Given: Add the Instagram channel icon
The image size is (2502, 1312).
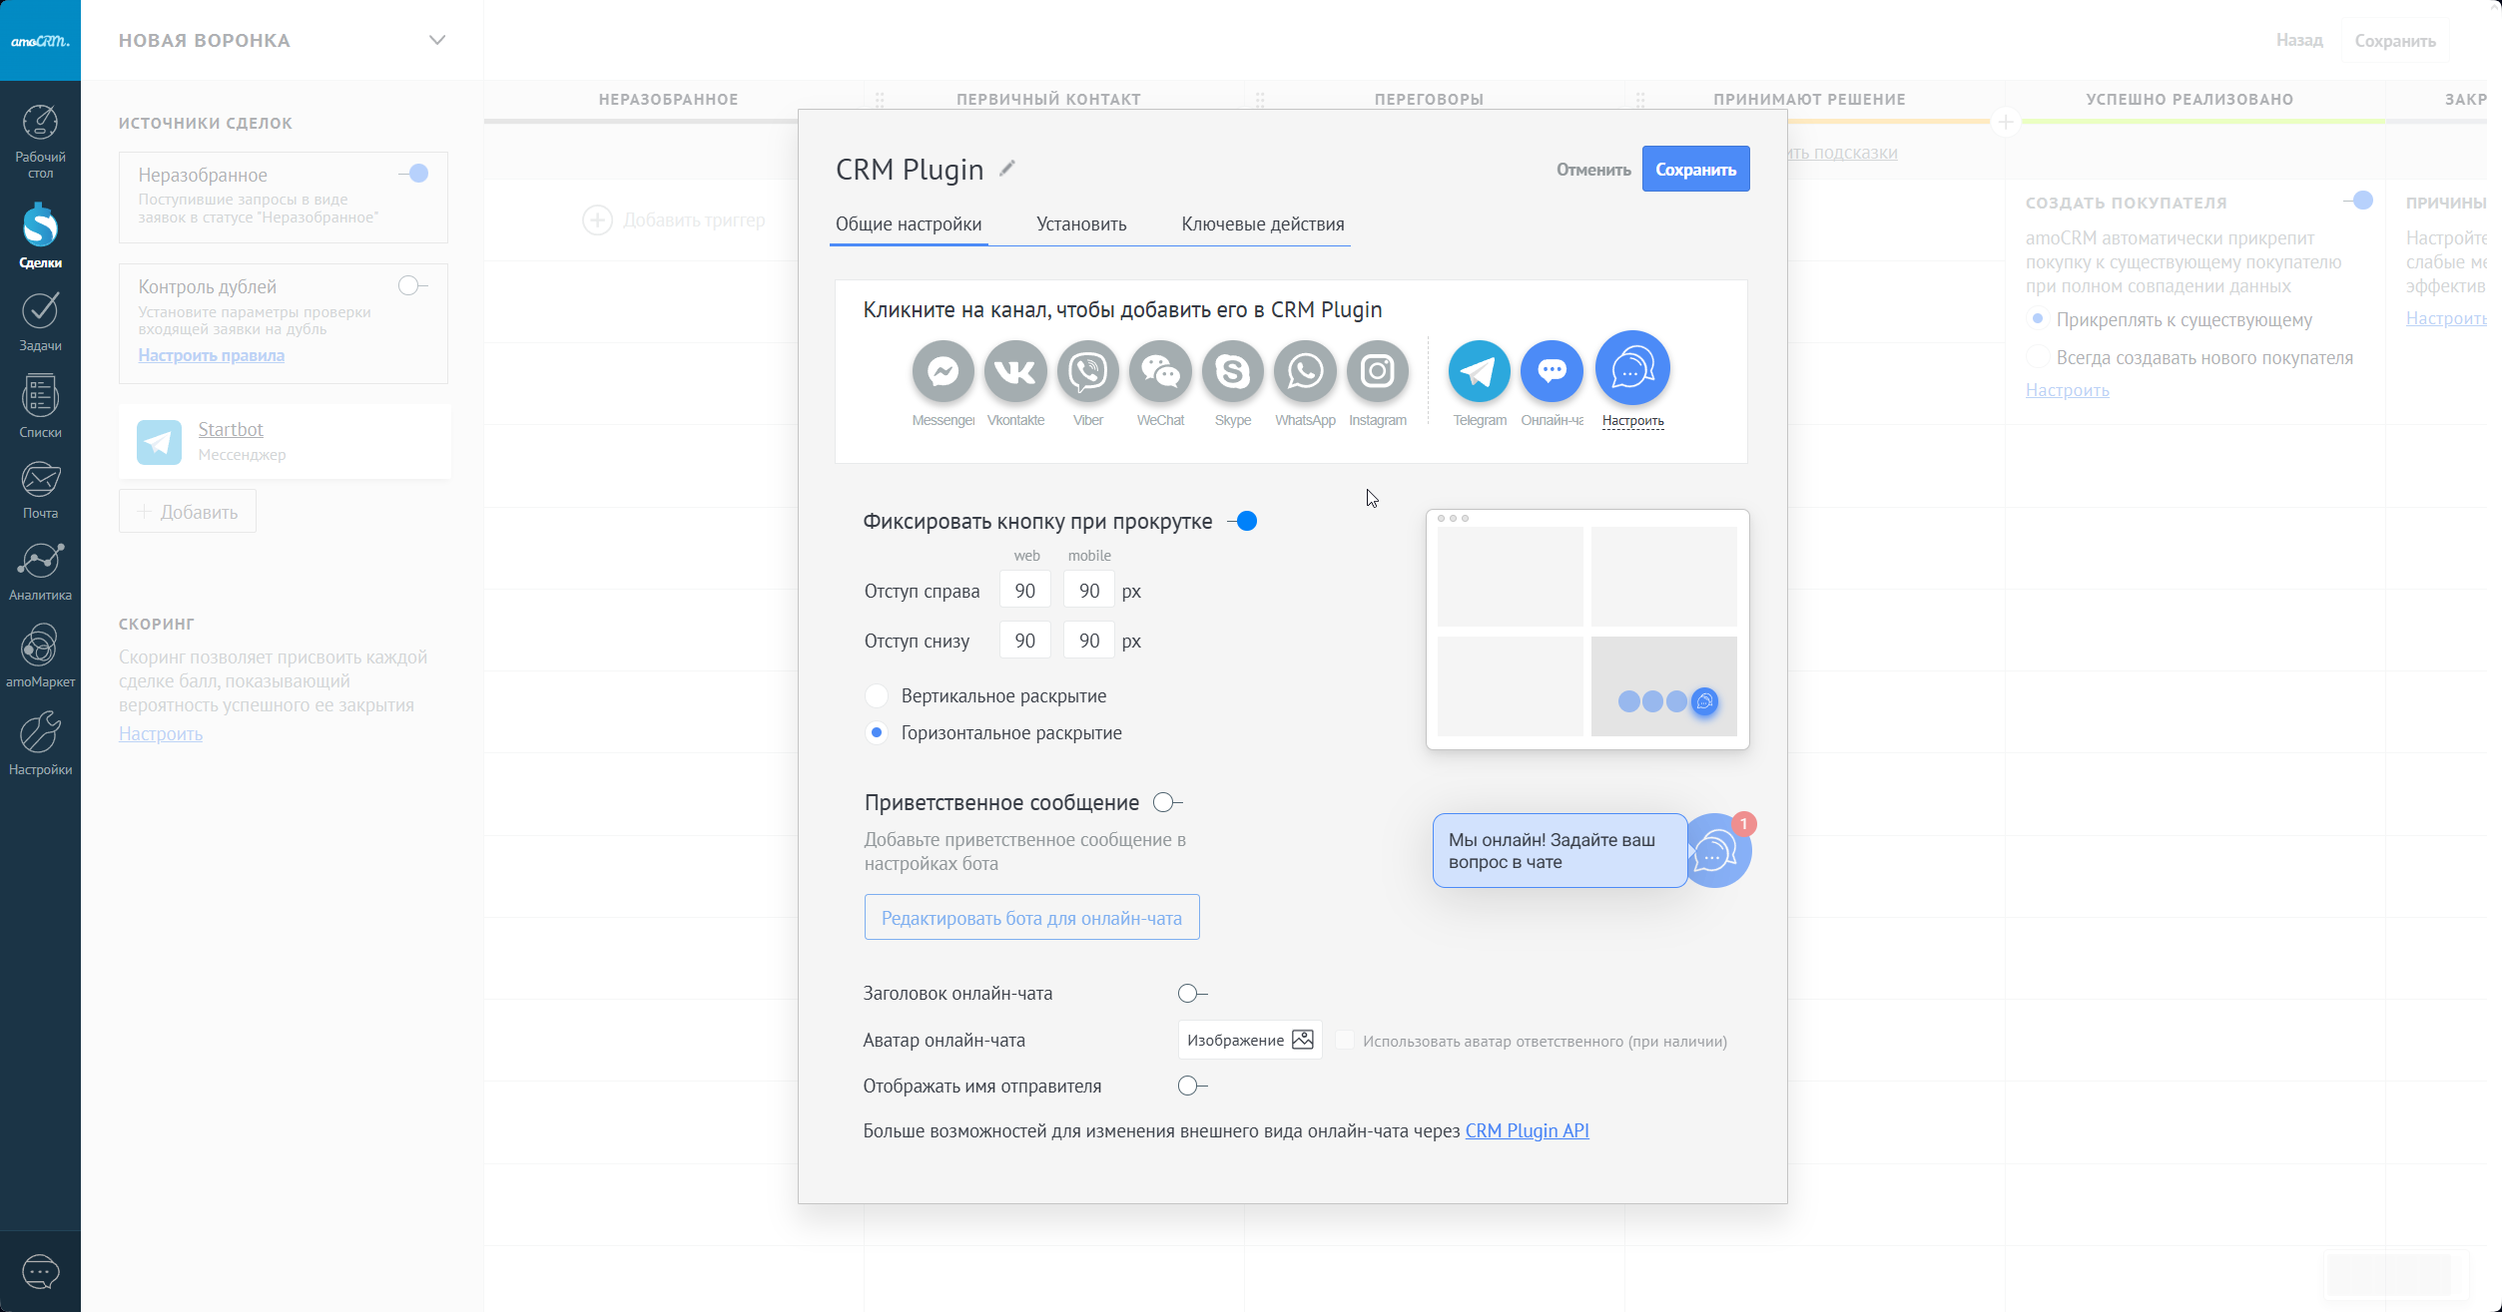Looking at the screenshot, I should [1377, 371].
